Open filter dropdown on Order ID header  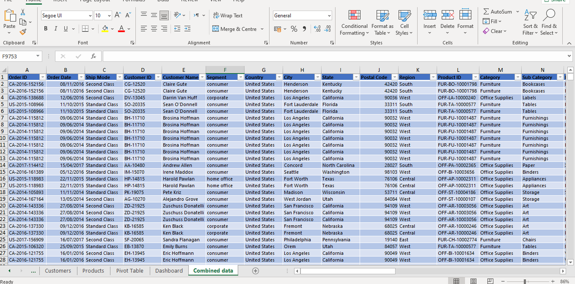(x=42, y=77)
